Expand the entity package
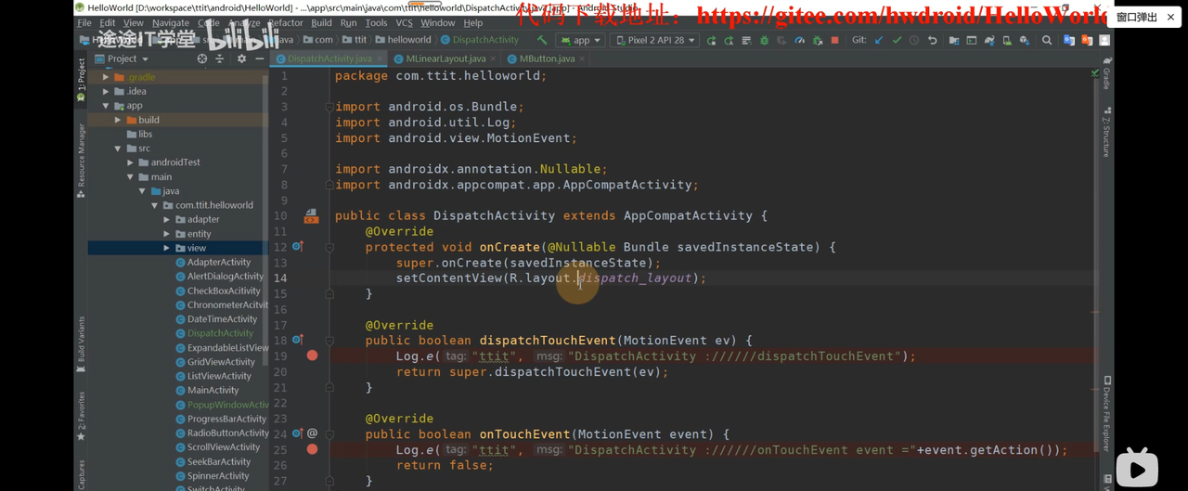This screenshot has height=491, width=1188. 167,234
